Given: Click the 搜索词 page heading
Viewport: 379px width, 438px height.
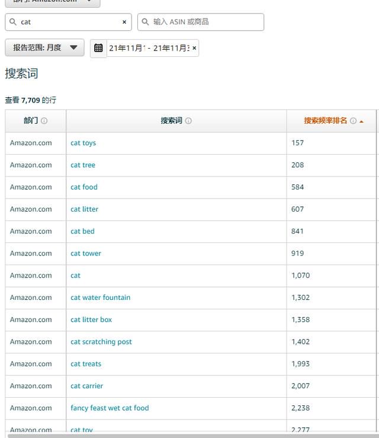Looking at the screenshot, I should tap(21, 73).
